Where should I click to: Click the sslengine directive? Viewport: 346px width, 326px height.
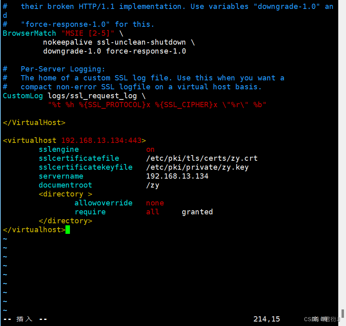(59, 149)
